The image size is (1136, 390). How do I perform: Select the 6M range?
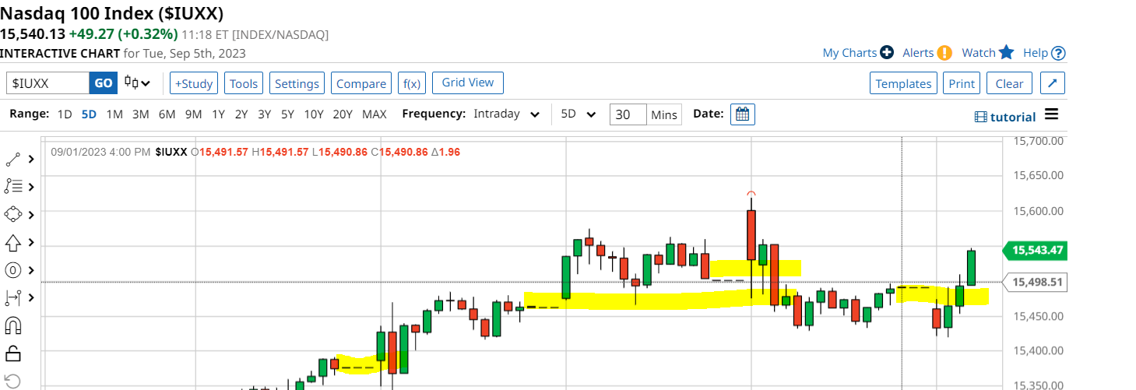[x=167, y=114]
